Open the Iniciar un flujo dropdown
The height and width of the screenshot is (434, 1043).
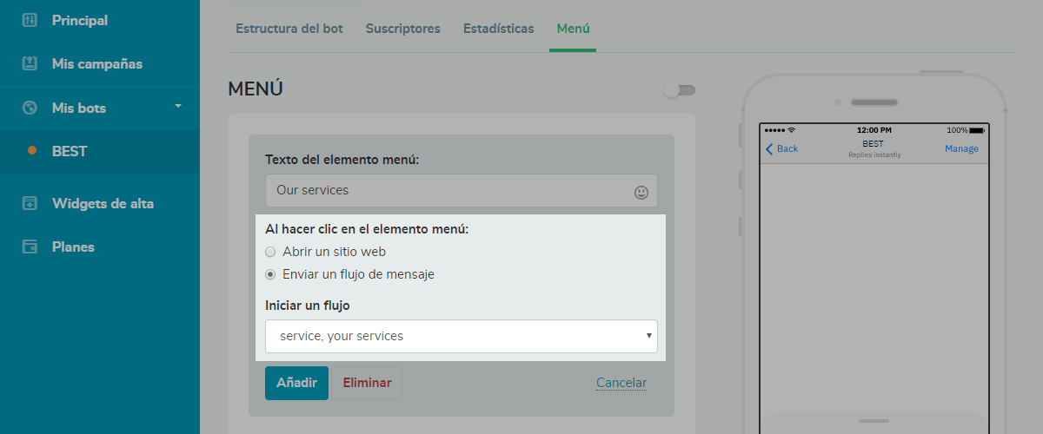tap(461, 336)
